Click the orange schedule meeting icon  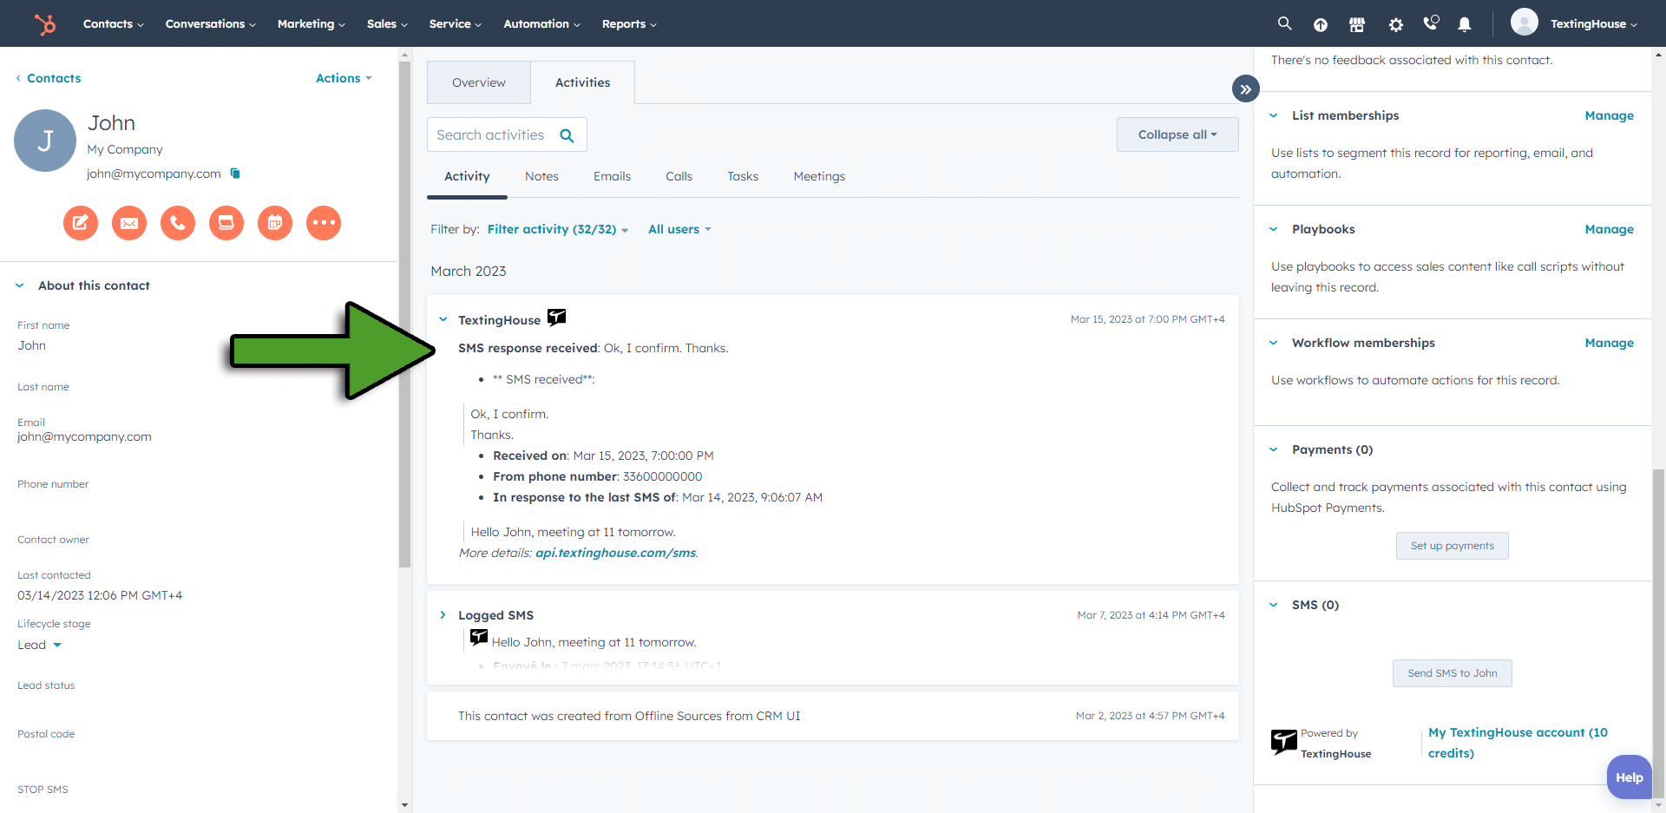(x=275, y=223)
